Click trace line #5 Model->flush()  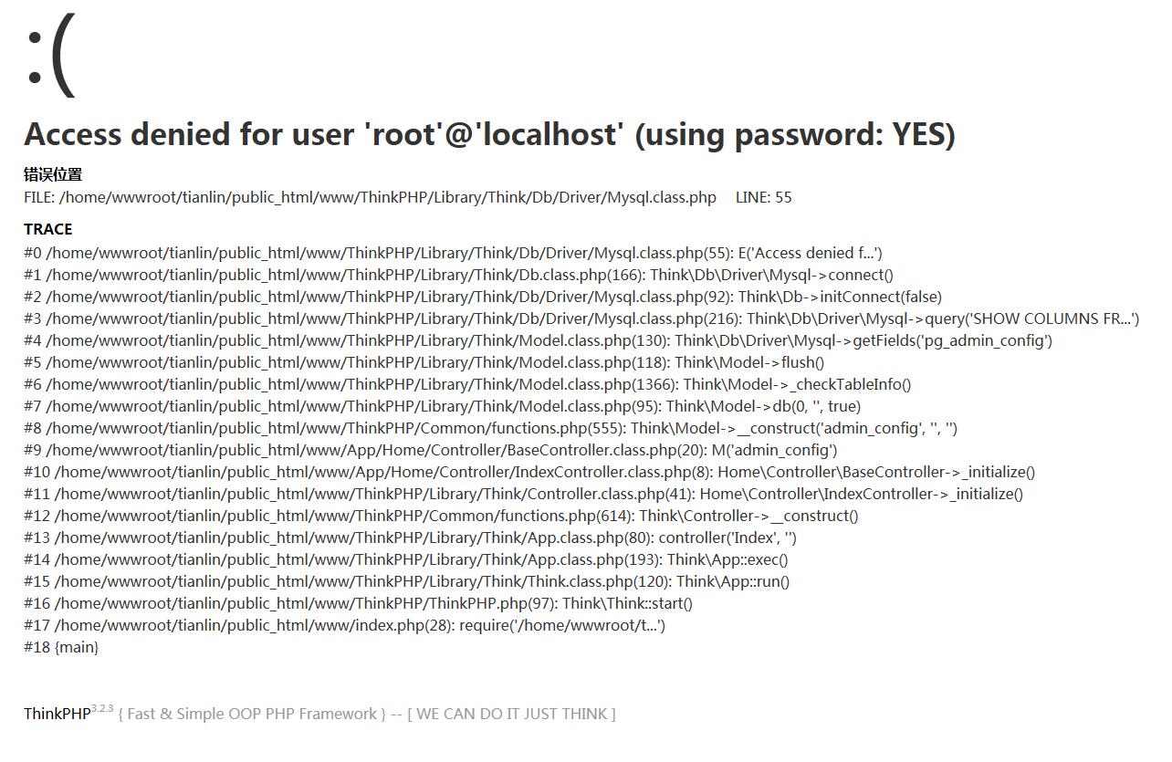424,362
